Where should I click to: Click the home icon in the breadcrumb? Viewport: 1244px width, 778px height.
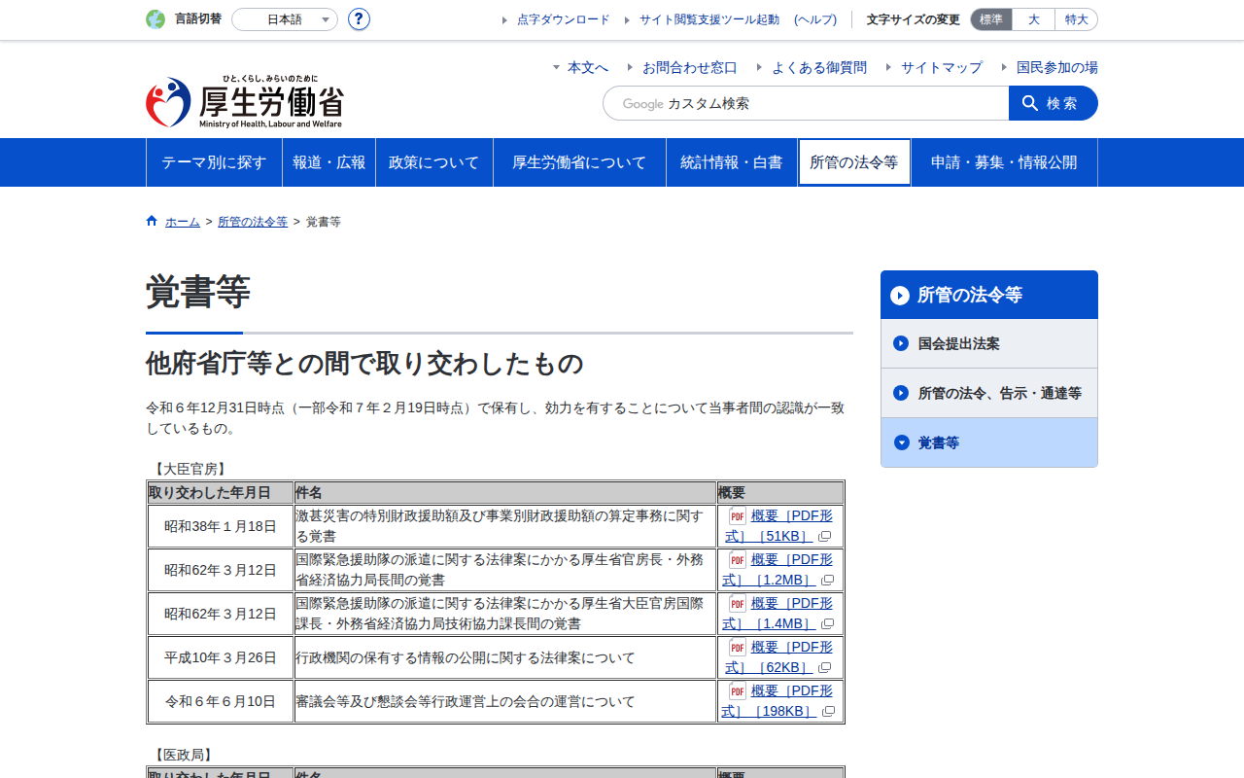point(152,221)
